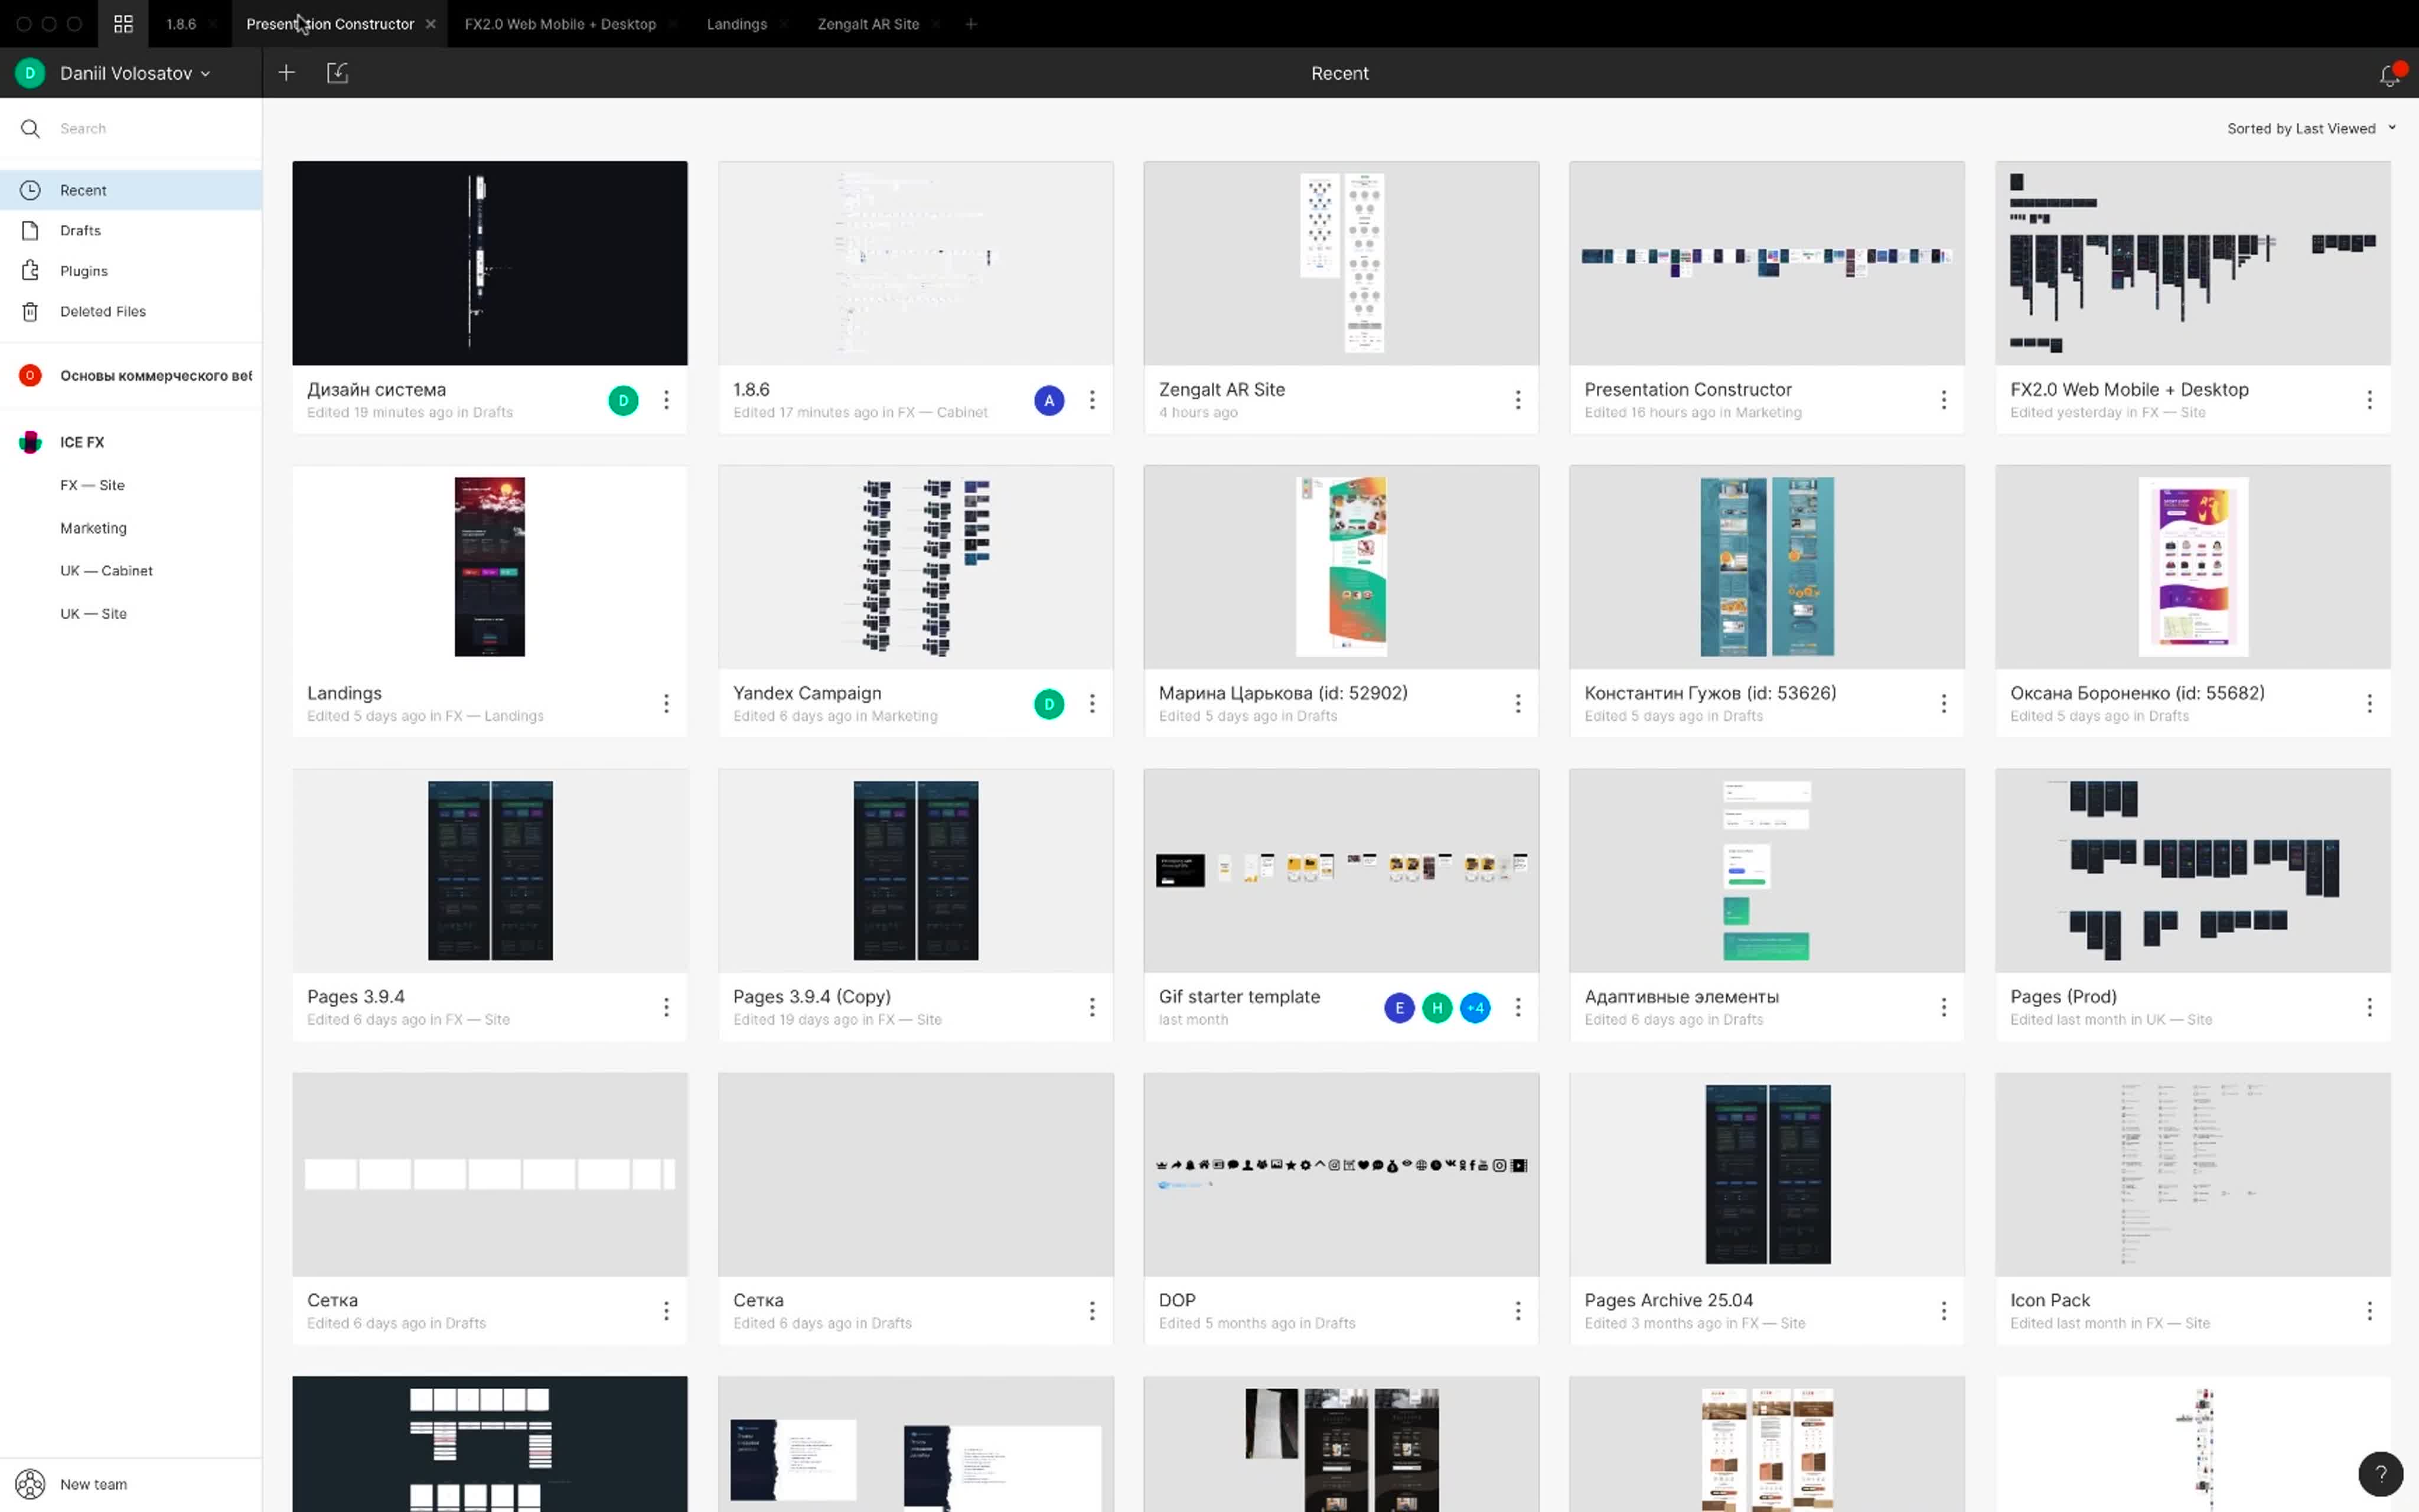
Task: Open options menu for Pages 3.9.4 (Copy)
Action: point(1091,1007)
